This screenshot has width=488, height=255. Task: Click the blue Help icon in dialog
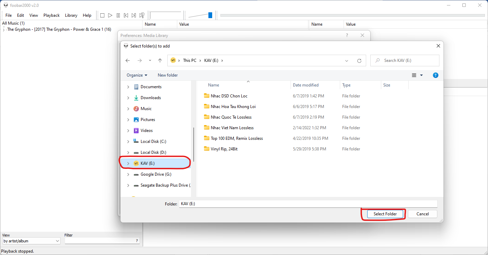click(x=436, y=75)
